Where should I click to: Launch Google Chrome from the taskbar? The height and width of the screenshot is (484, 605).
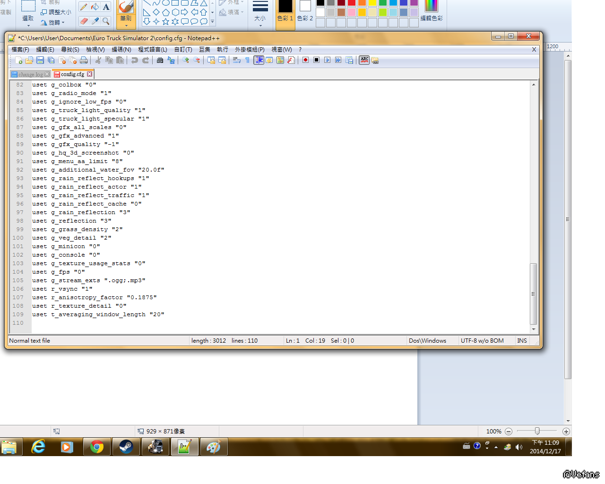pos(97,447)
